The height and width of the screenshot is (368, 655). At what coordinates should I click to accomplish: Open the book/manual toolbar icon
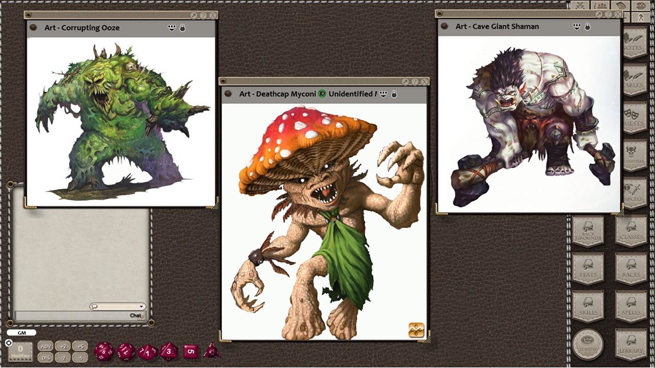click(621, 5)
